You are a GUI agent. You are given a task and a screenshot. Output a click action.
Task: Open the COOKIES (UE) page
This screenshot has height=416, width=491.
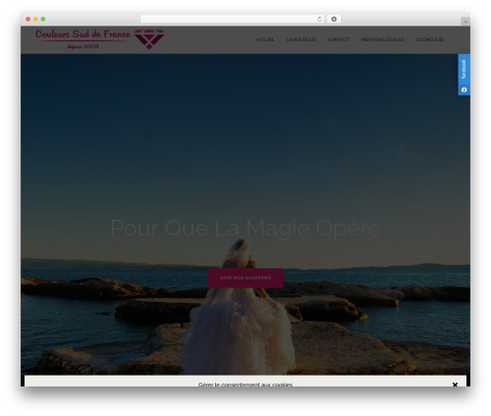pos(429,39)
